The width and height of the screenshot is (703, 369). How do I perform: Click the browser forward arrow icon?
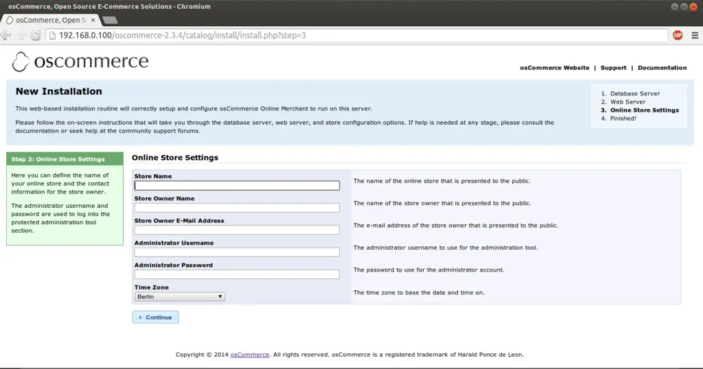pyautogui.click(x=21, y=36)
